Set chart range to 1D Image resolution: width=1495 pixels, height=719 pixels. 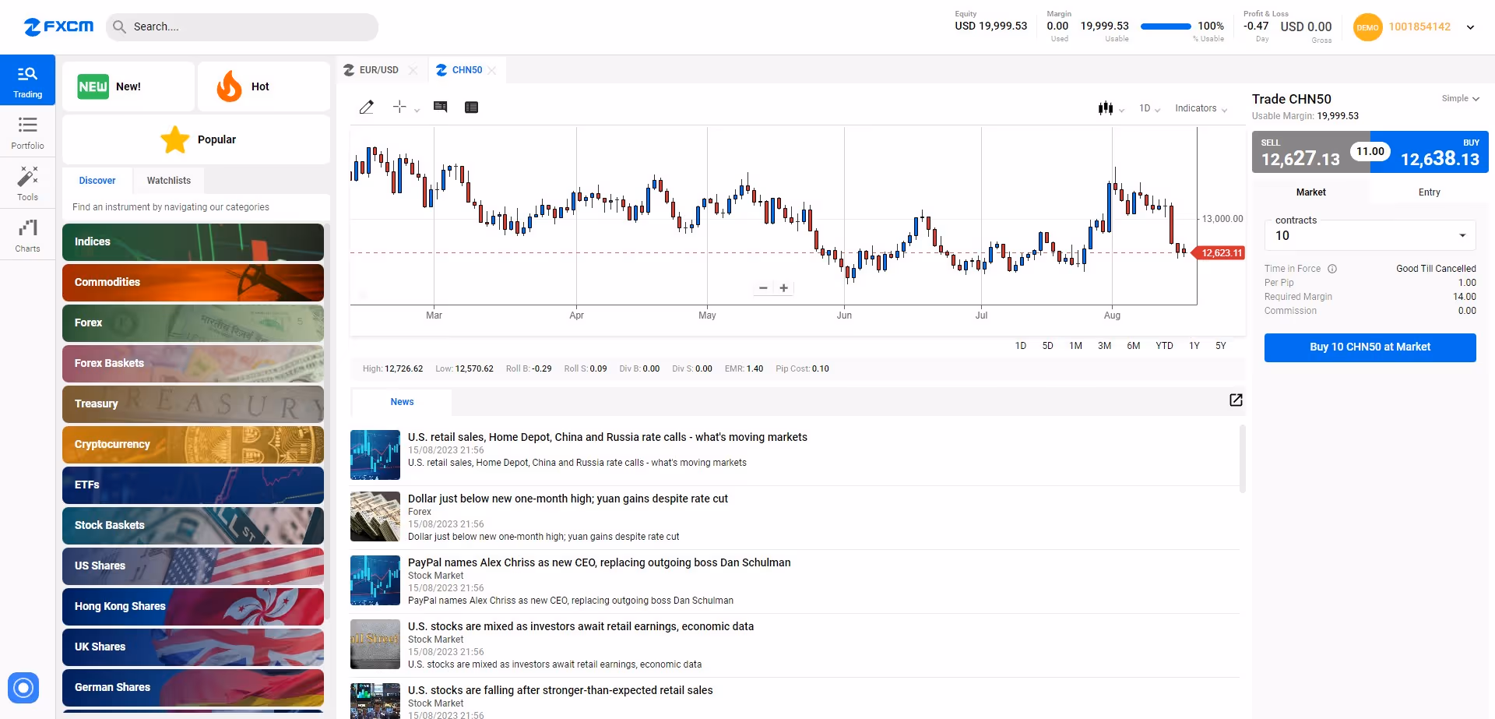pyautogui.click(x=1020, y=346)
